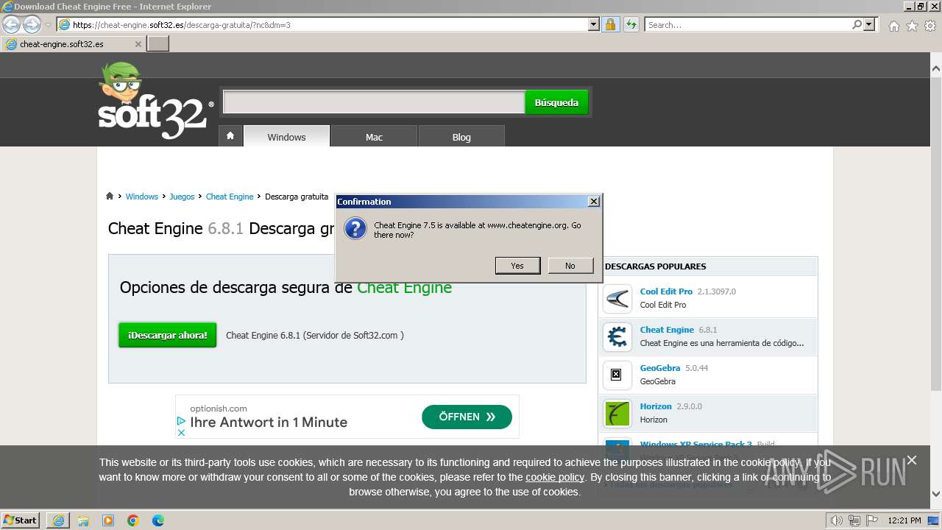The width and height of the screenshot is (942, 530).
Task: Click the home icon in site navigation
Action: 230,136
